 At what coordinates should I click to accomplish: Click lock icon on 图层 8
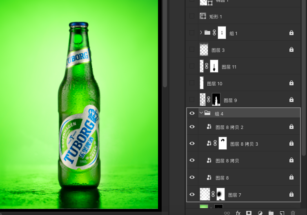(291, 177)
